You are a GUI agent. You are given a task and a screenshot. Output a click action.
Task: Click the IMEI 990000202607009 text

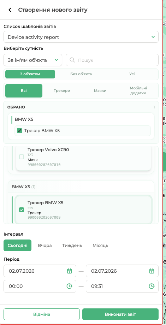click(44, 217)
